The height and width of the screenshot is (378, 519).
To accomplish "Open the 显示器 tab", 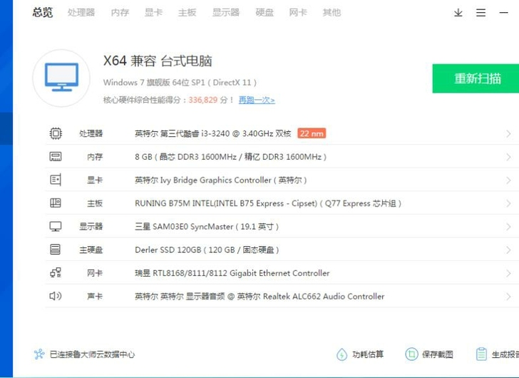I will (226, 13).
